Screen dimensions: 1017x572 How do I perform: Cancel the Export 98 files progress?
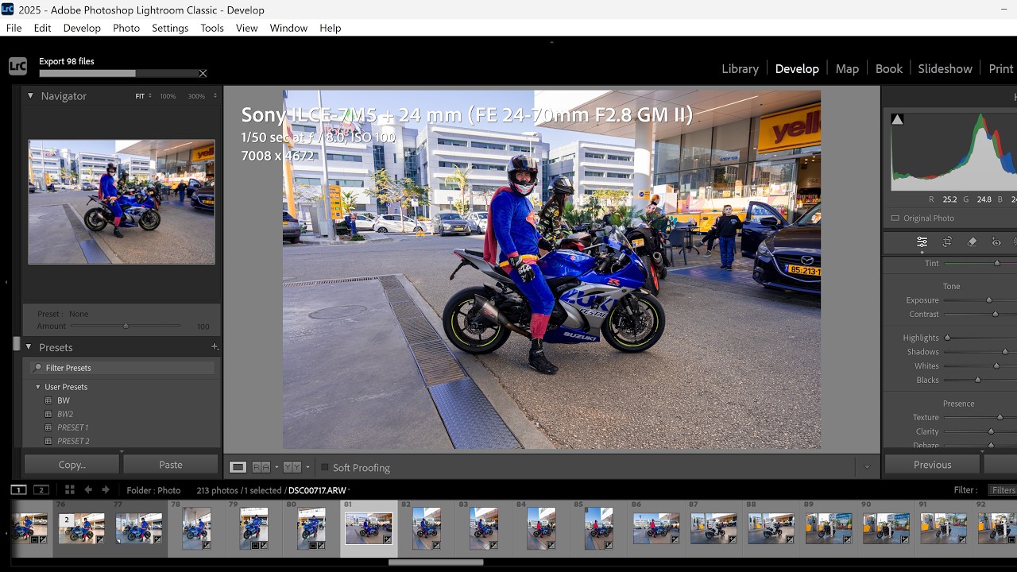click(x=203, y=74)
